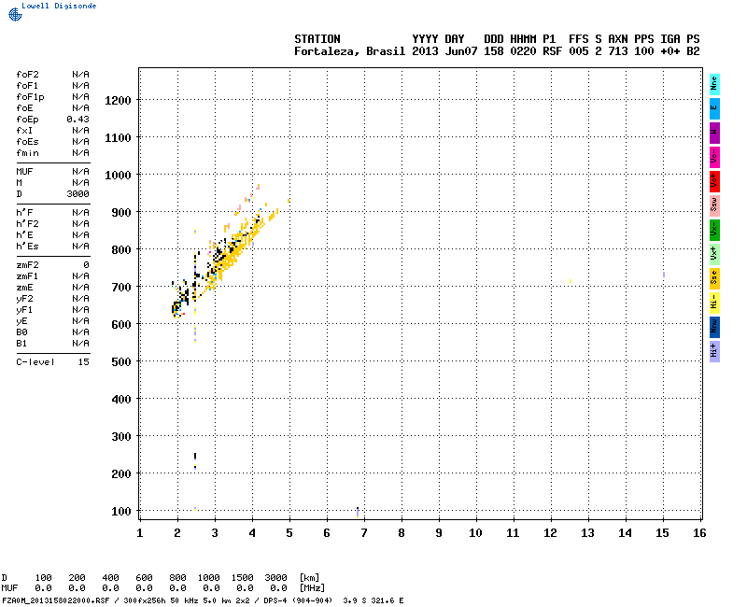Click the Lowell Digisonde globe logo
747x607 pixels.
point(15,14)
